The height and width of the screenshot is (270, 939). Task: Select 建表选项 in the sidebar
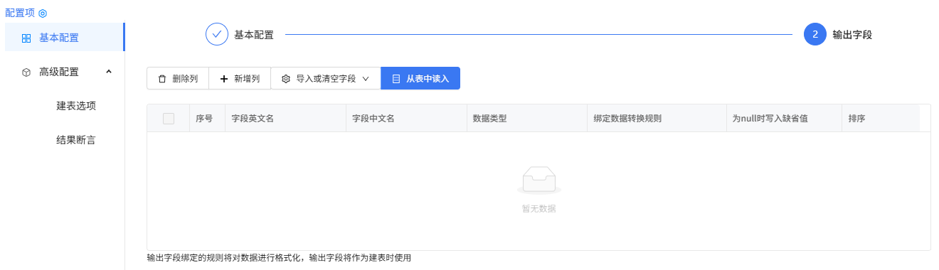coord(76,106)
